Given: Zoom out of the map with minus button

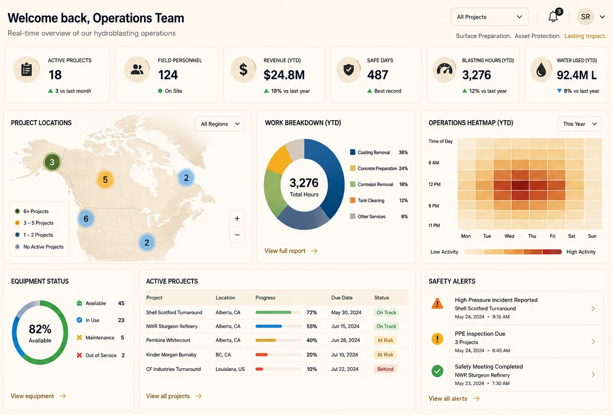Looking at the screenshot, I should point(237,235).
